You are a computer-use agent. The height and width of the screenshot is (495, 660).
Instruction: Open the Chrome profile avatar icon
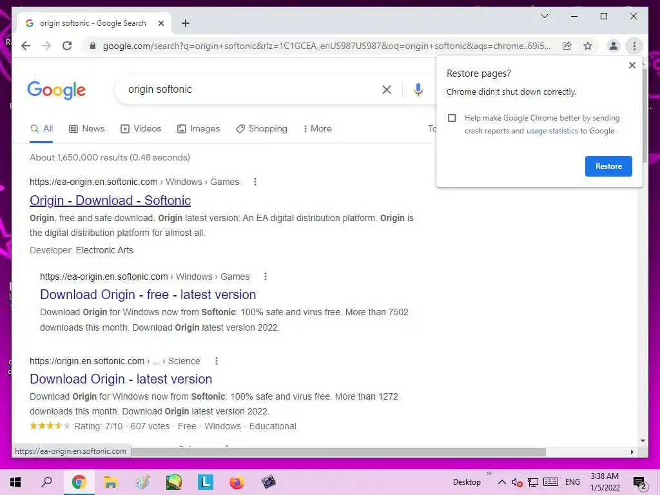614,46
